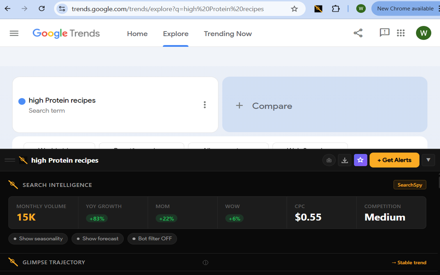The width and height of the screenshot is (440, 275).
Task: Click the Search term label under query
Action: pyautogui.click(x=47, y=111)
